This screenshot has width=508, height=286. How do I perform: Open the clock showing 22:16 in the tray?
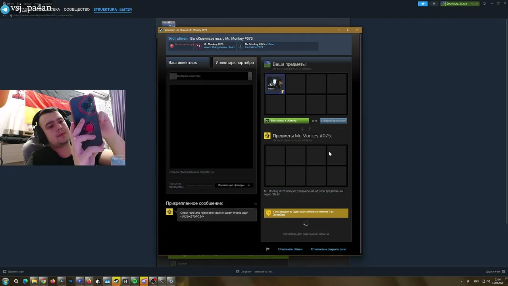point(498,281)
